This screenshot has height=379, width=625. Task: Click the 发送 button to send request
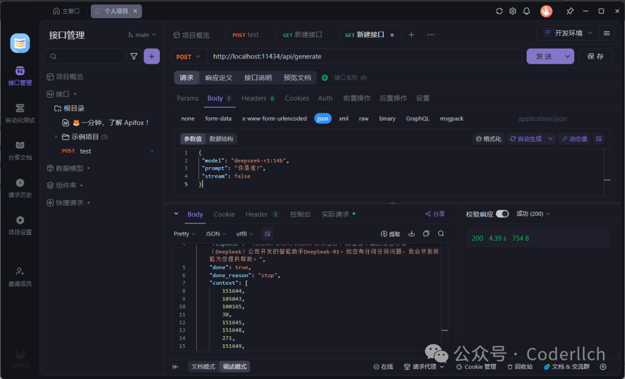544,56
